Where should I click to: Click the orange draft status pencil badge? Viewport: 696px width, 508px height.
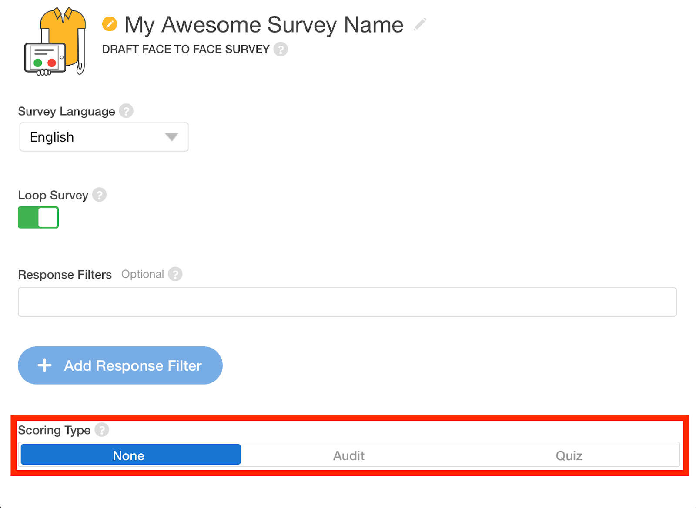point(110,24)
